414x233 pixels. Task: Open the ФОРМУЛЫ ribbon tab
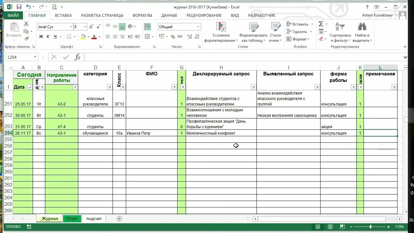(x=142, y=15)
